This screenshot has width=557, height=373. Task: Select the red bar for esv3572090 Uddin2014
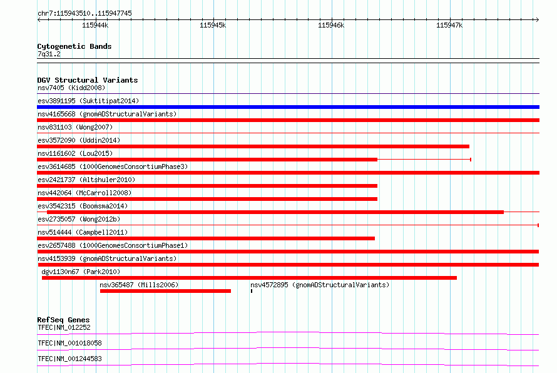tap(253, 146)
